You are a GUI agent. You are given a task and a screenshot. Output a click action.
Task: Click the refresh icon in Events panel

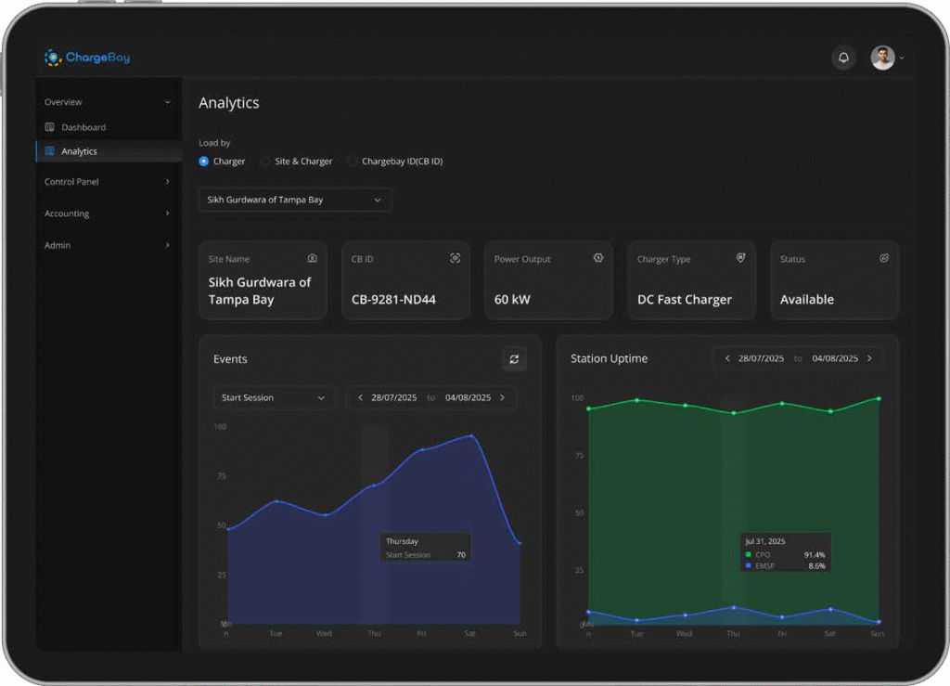coord(514,359)
